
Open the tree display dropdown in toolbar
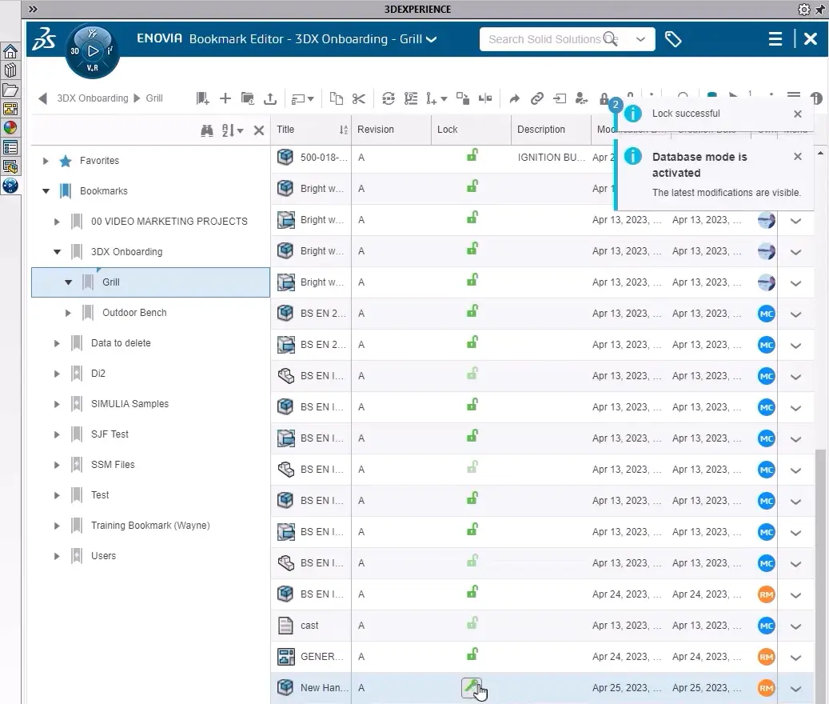303,99
